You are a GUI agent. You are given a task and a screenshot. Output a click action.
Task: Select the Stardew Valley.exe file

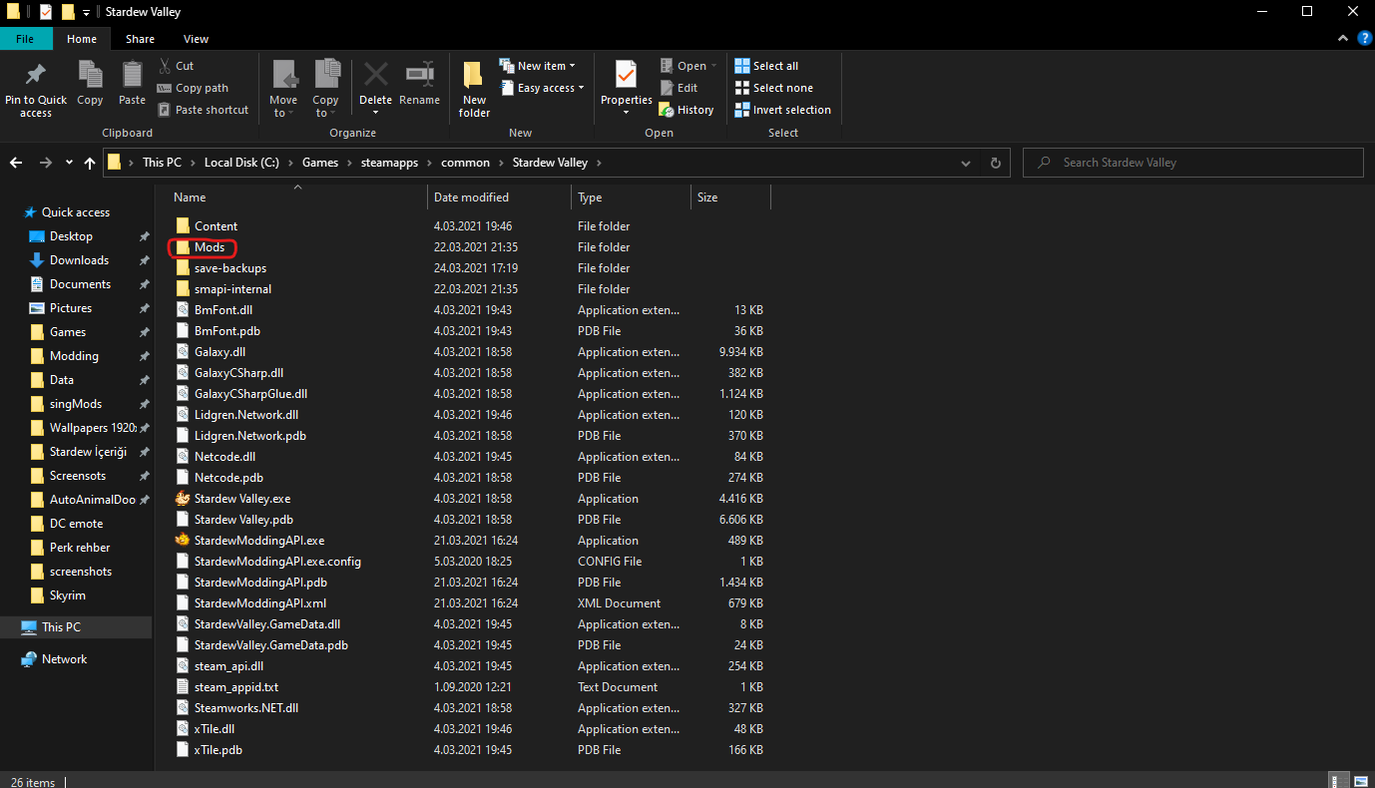click(x=242, y=499)
